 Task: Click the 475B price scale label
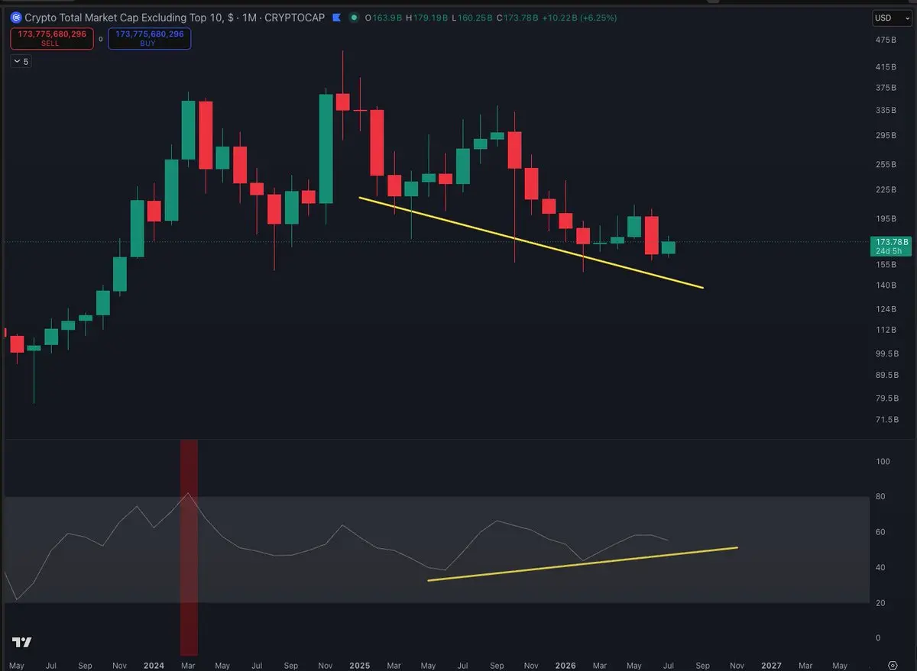886,40
